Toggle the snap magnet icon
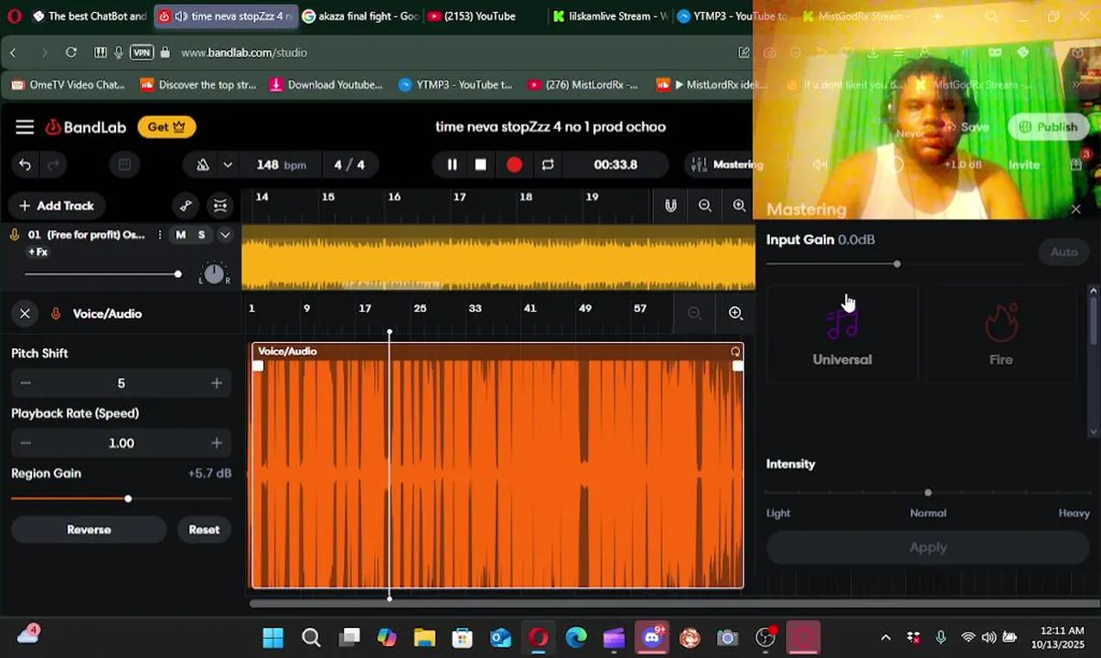 670,206
